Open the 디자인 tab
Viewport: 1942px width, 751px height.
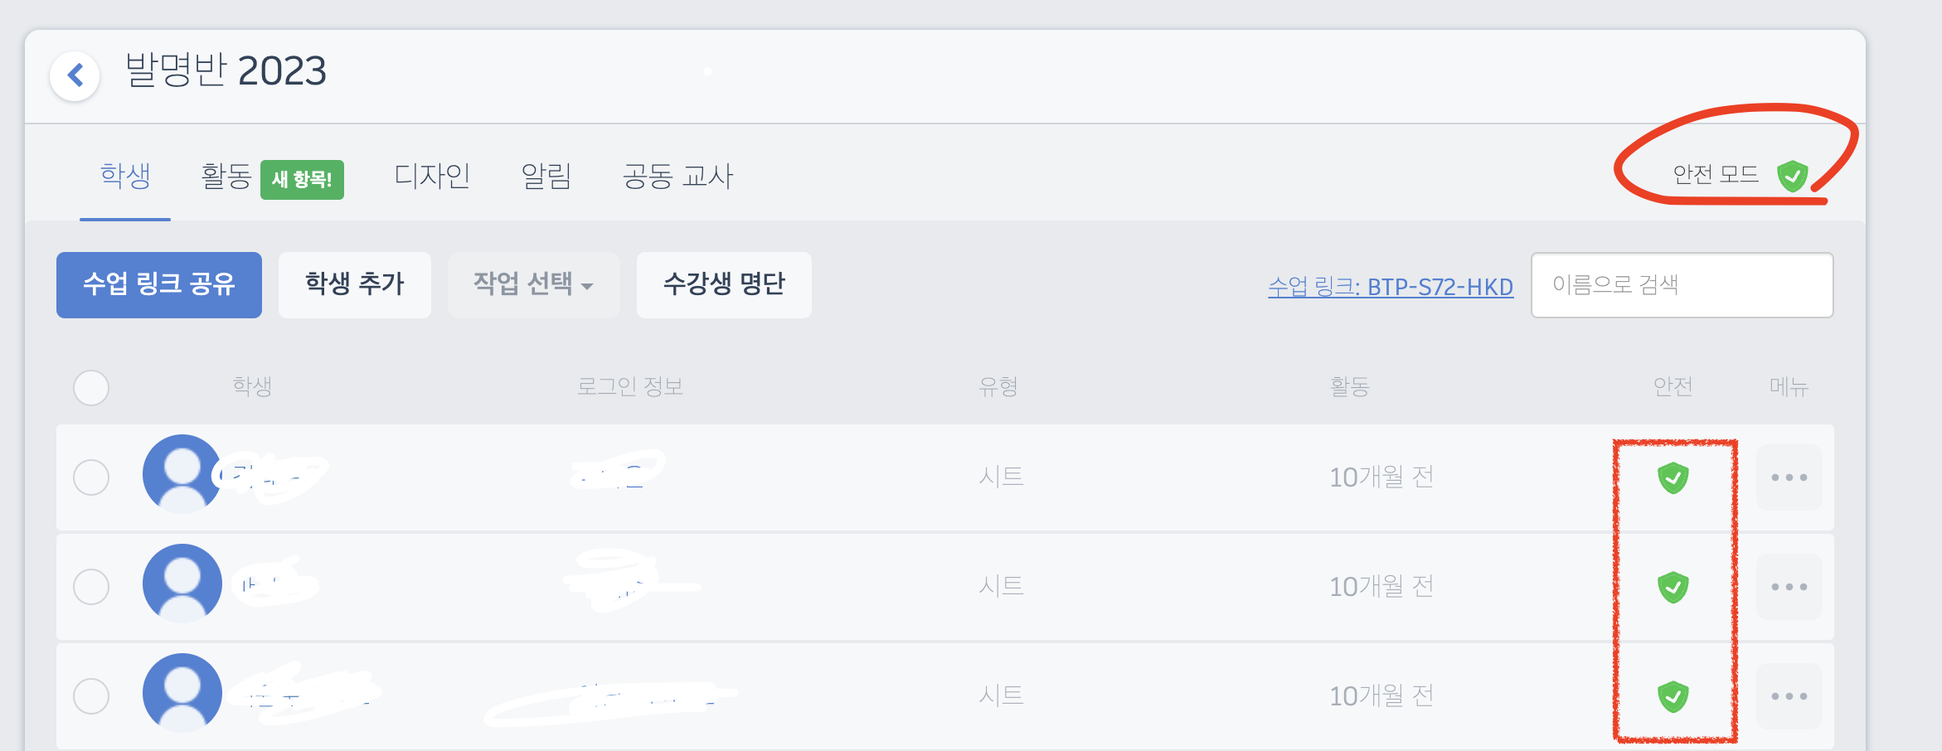click(x=432, y=177)
